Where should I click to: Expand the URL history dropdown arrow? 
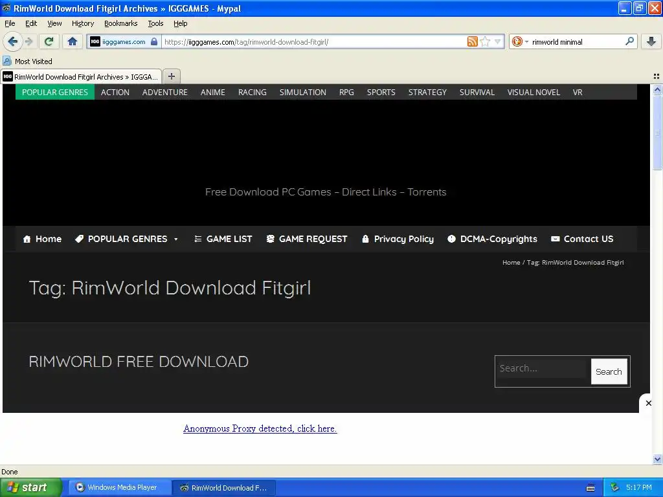[x=498, y=41]
